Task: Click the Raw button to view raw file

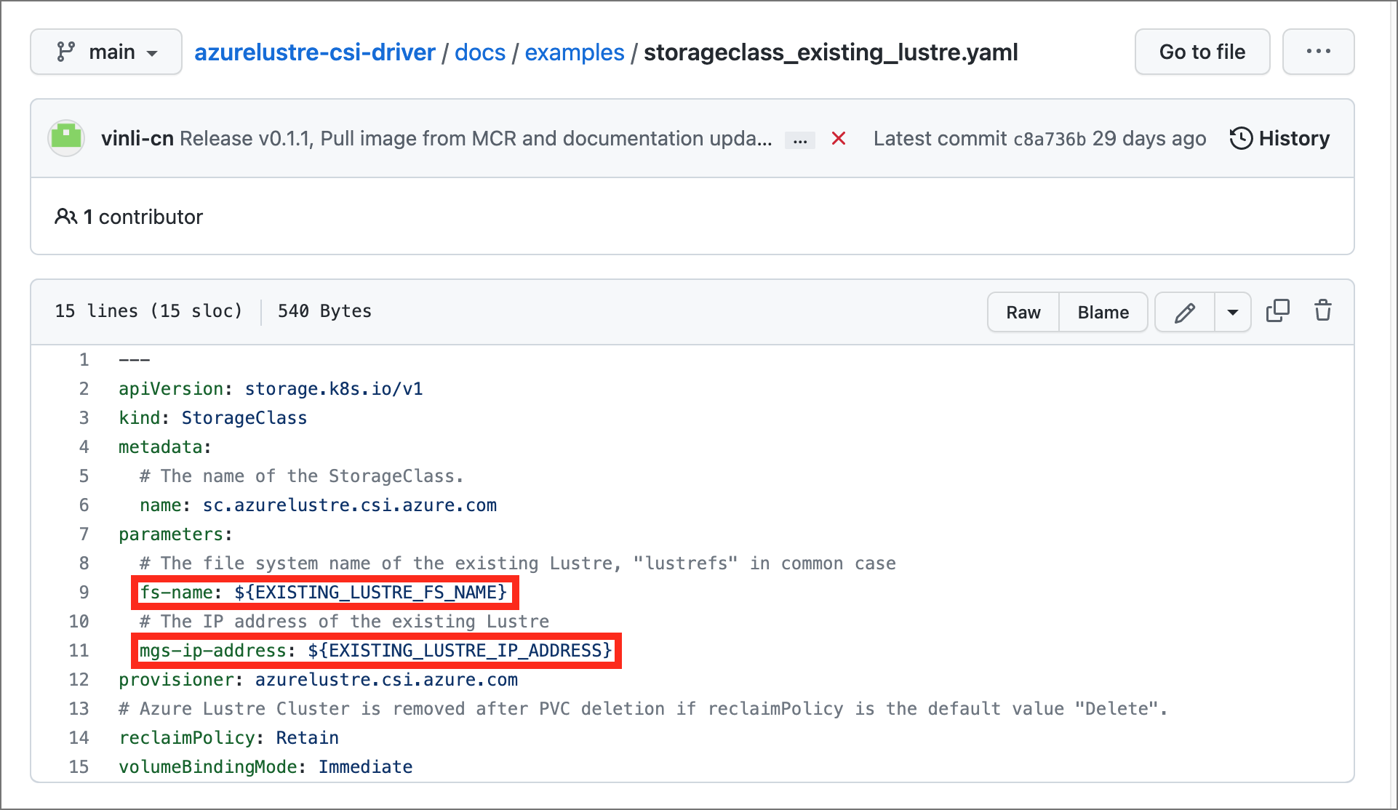Action: (x=1024, y=311)
